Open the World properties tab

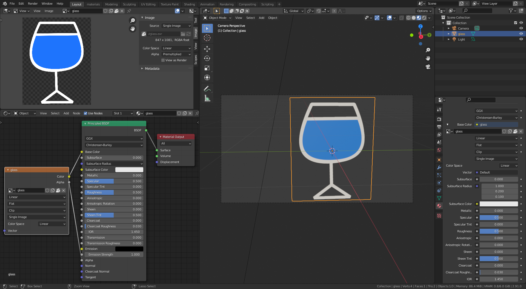(439, 150)
